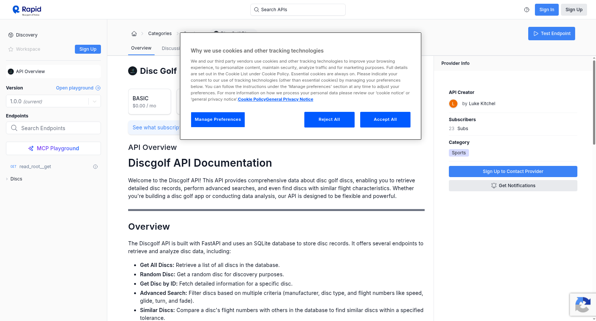Click the Discovery compass icon
Image resolution: width=596 pixels, height=321 pixels.
click(x=11, y=35)
